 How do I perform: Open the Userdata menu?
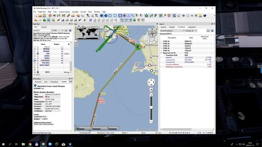[x=75, y=12]
